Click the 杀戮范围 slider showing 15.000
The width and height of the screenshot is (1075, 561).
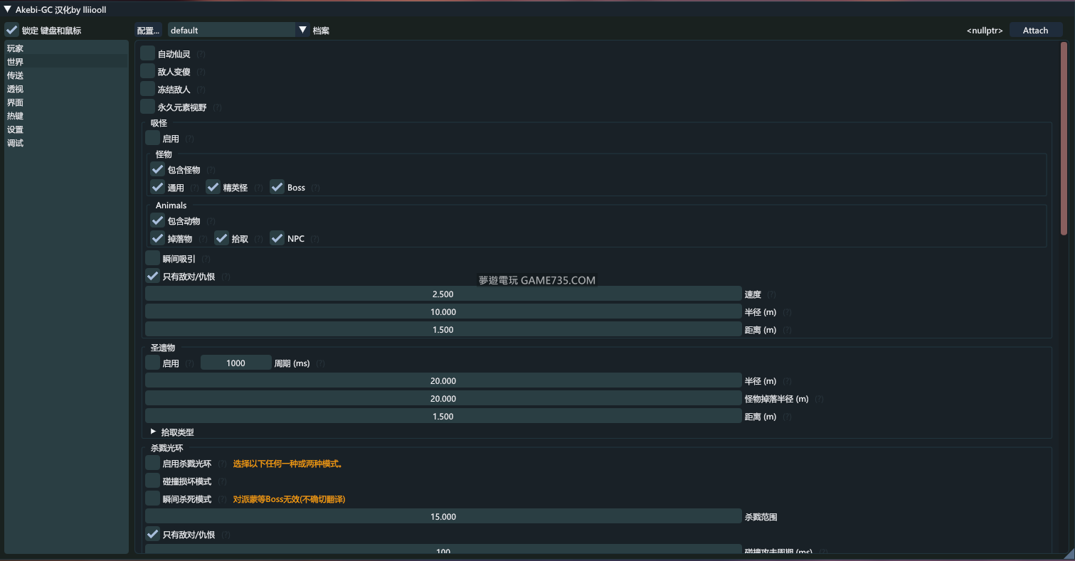443,517
